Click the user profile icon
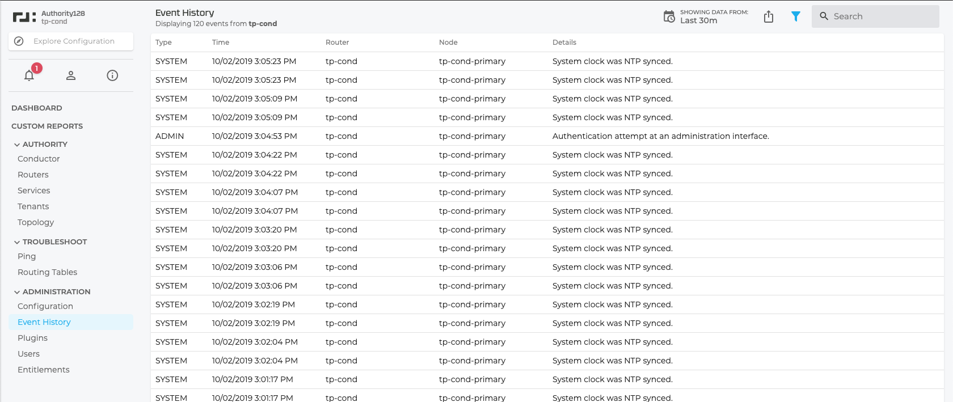 tap(71, 75)
